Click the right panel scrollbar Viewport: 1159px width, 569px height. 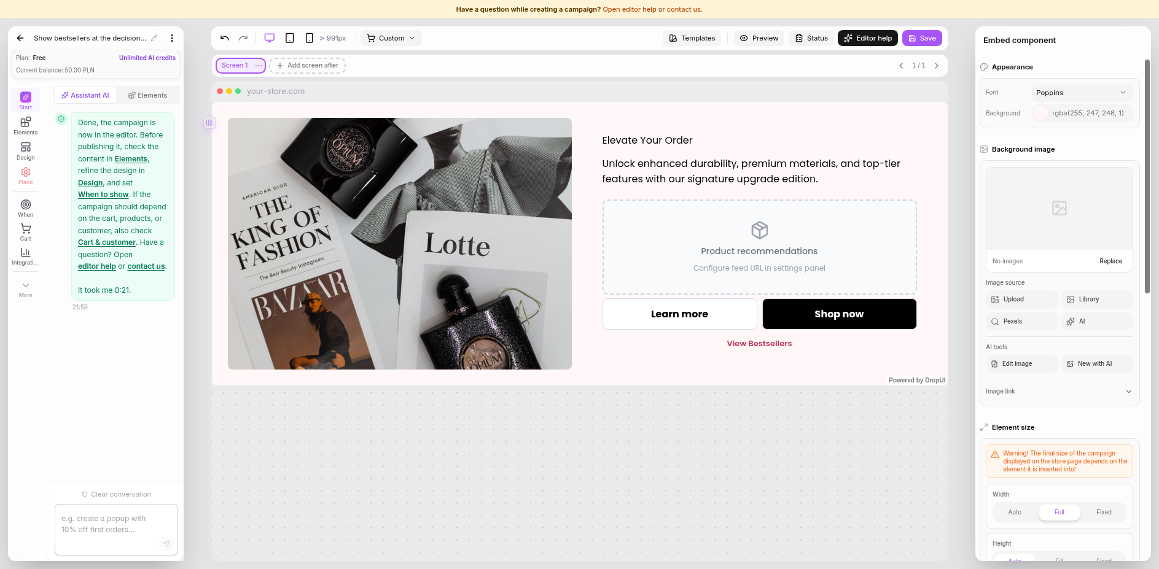click(x=1147, y=177)
